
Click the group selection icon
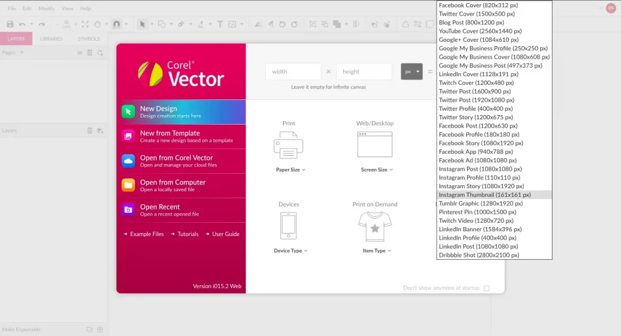(313, 24)
